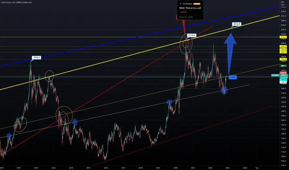Image resolution: width=289 pixels, height=170 pixels.
Task: Select the large blue upward arrow drawing
Action: tap(230, 54)
